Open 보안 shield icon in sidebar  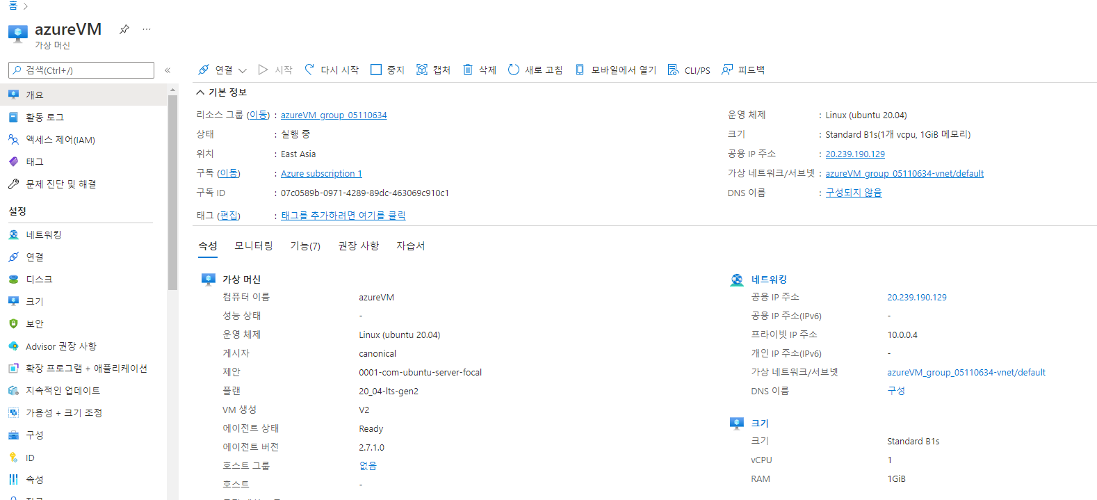(x=13, y=323)
